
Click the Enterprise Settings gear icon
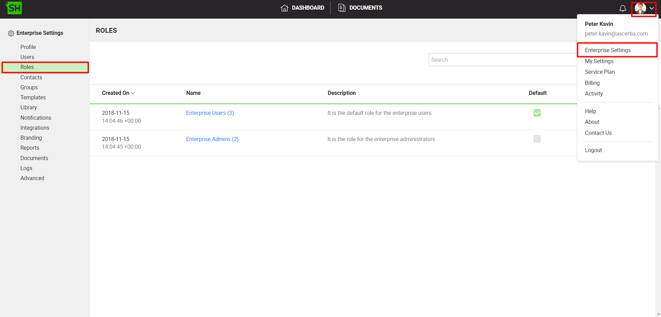11,33
